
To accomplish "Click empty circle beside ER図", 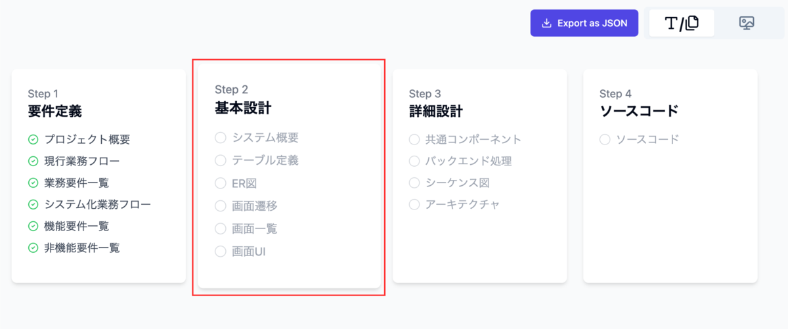I will click(x=221, y=183).
